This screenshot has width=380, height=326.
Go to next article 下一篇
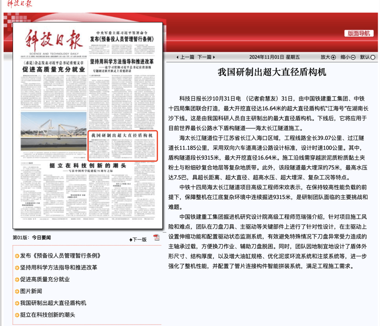click(204, 57)
